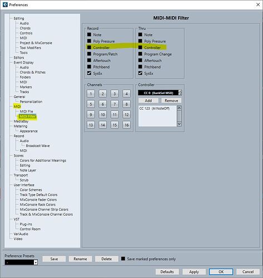The image size is (263, 278).
Task: Uncheck Thru SysEx checkbox
Action: (x=140, y=73)
